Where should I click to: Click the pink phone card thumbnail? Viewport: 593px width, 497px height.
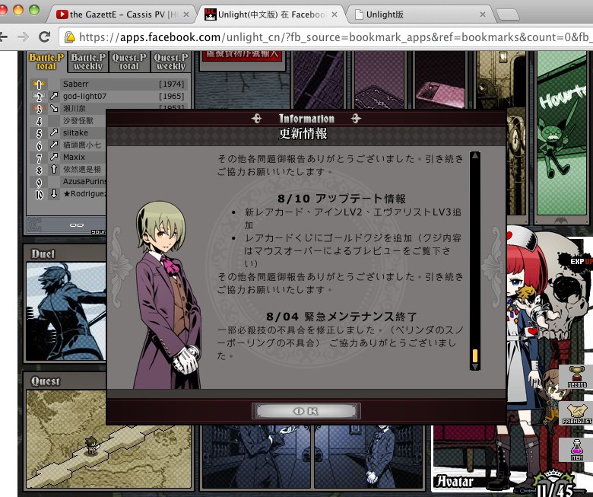(x=440, y=79)
